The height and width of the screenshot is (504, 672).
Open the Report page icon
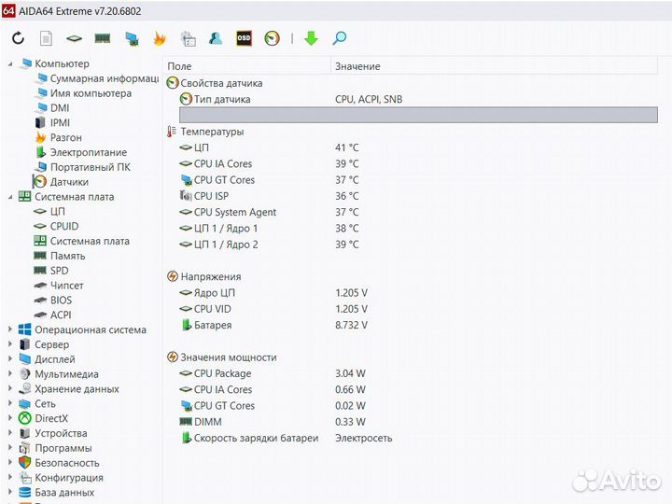pyautogui.click(x=46, y=38)
